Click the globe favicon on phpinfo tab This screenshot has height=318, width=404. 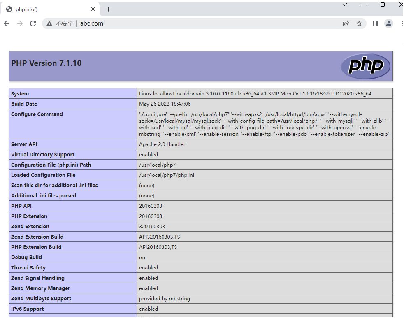9,9
